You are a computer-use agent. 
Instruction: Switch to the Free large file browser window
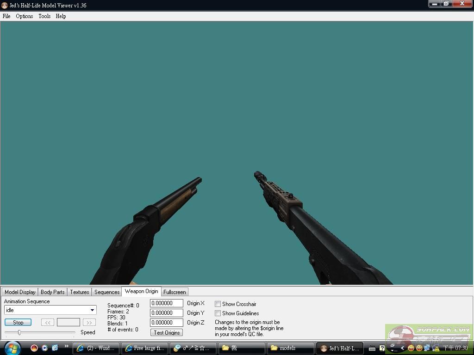144,348
